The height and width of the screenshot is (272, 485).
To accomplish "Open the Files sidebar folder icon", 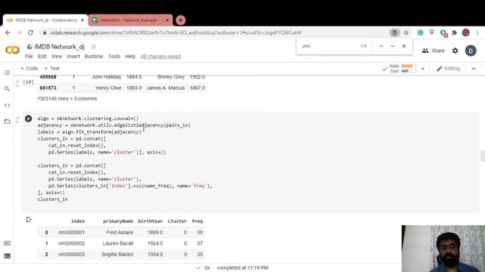I will (x=7, y=122).
